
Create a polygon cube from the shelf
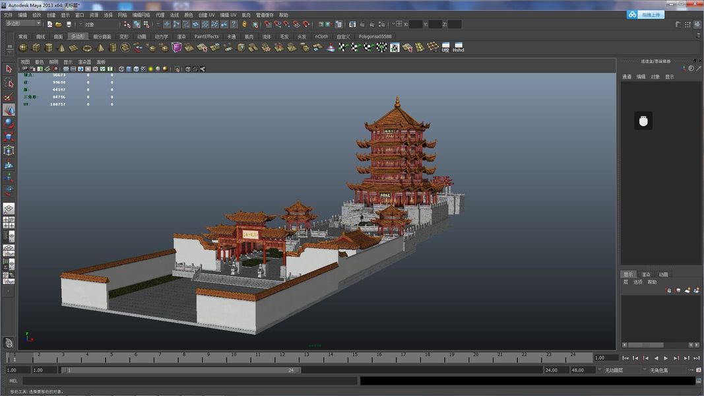point(36,48)
